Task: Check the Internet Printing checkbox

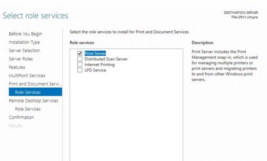Action: tap(80, 65)
